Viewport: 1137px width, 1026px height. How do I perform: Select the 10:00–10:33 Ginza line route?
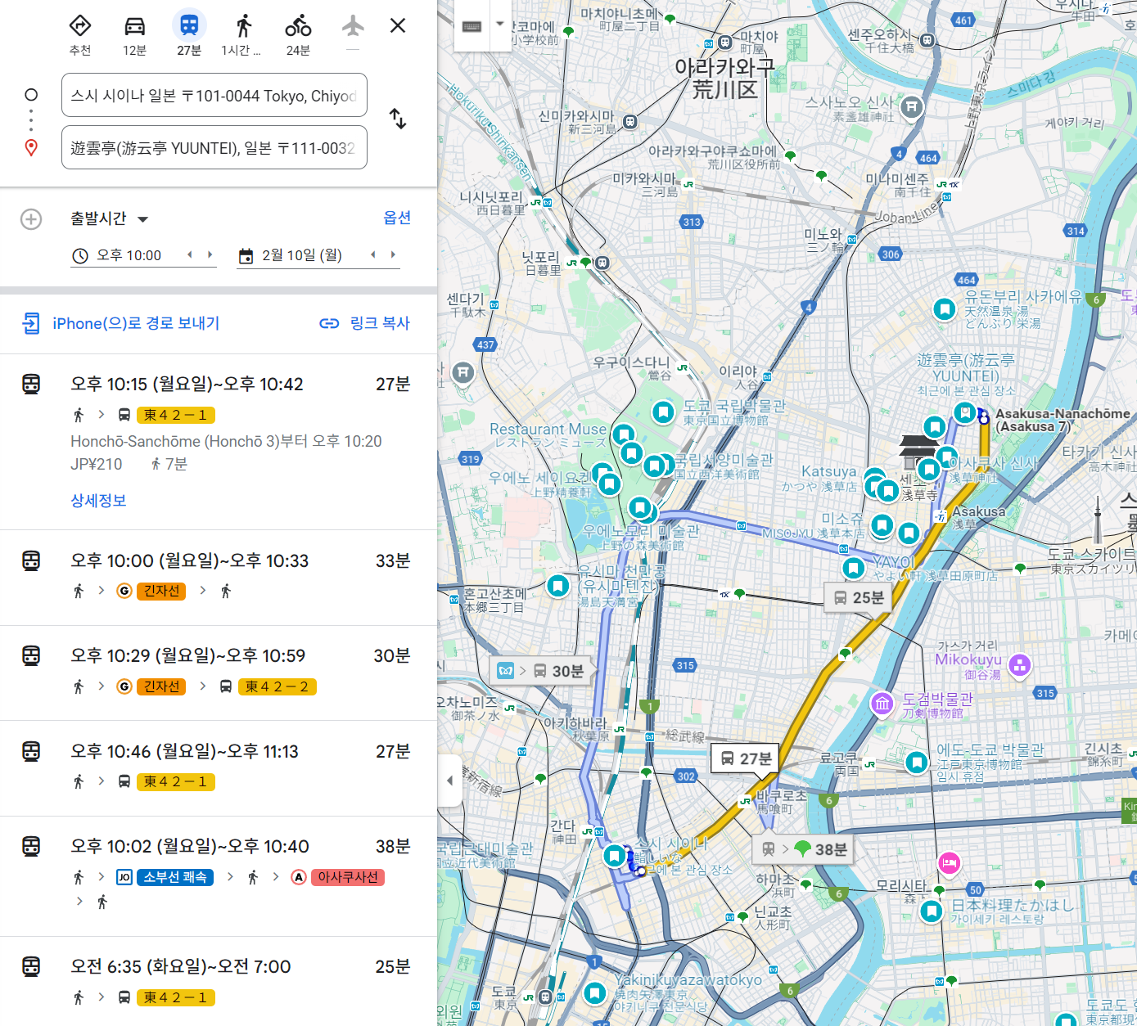point(219,578)
